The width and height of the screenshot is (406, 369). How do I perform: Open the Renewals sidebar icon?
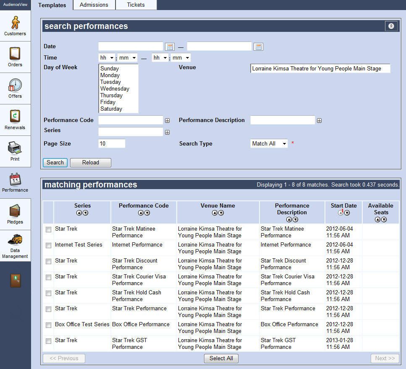coord(15,116)
